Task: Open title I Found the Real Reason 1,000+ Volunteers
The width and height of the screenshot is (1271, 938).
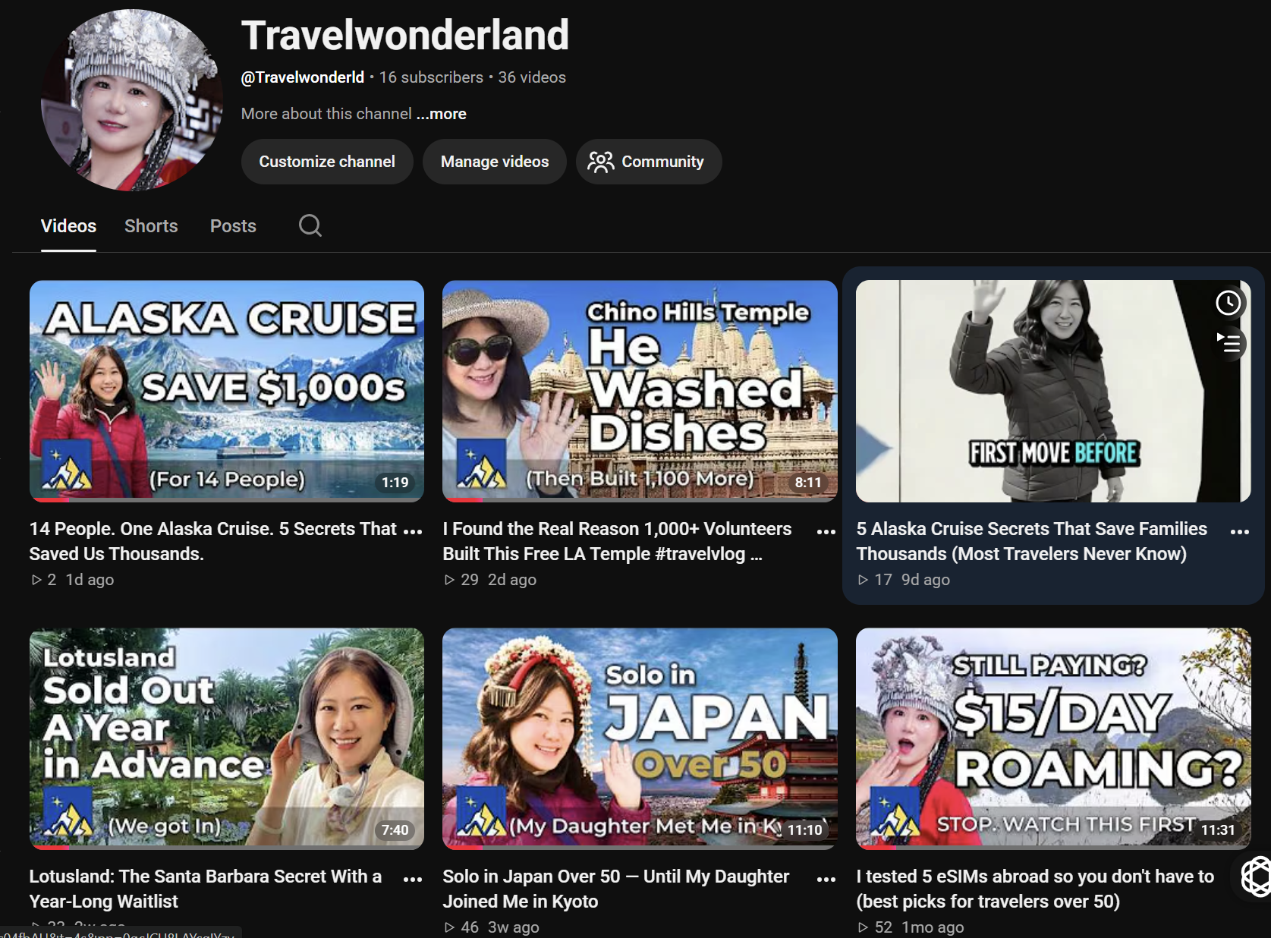Action: pos(617,541)
